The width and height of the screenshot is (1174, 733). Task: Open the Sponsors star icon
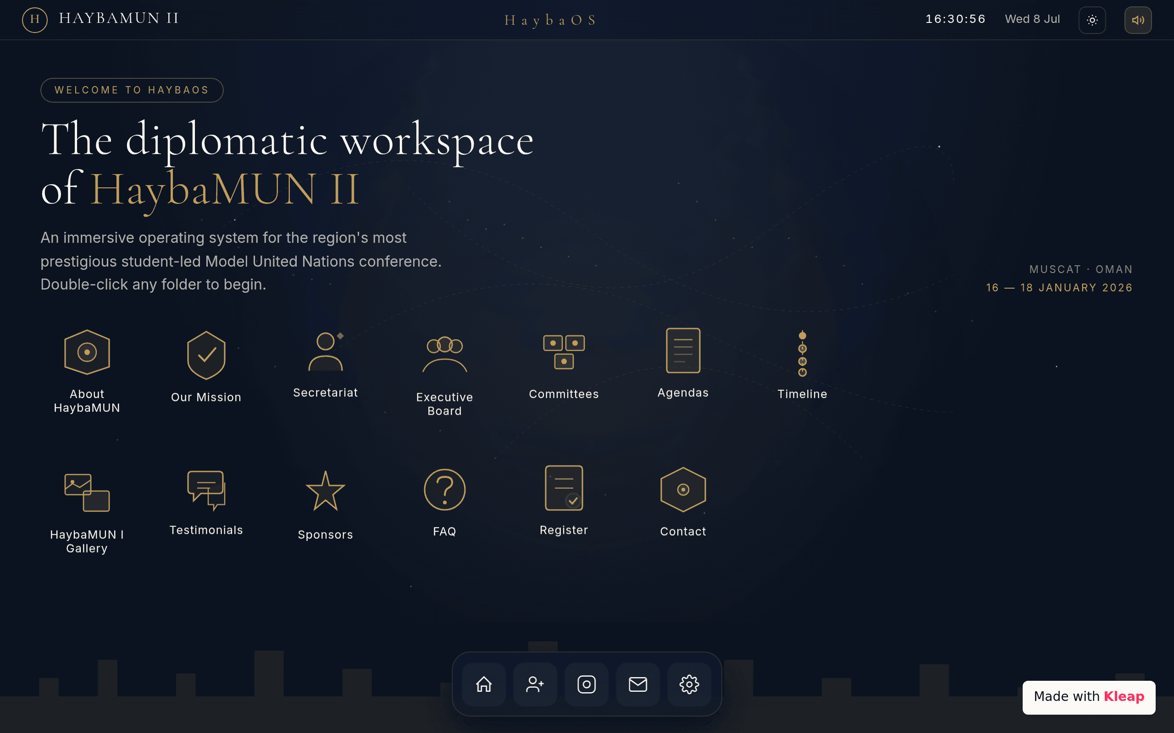click(x=326, y=491)
